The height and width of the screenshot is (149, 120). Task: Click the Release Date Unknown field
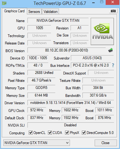tap(39, 43)
